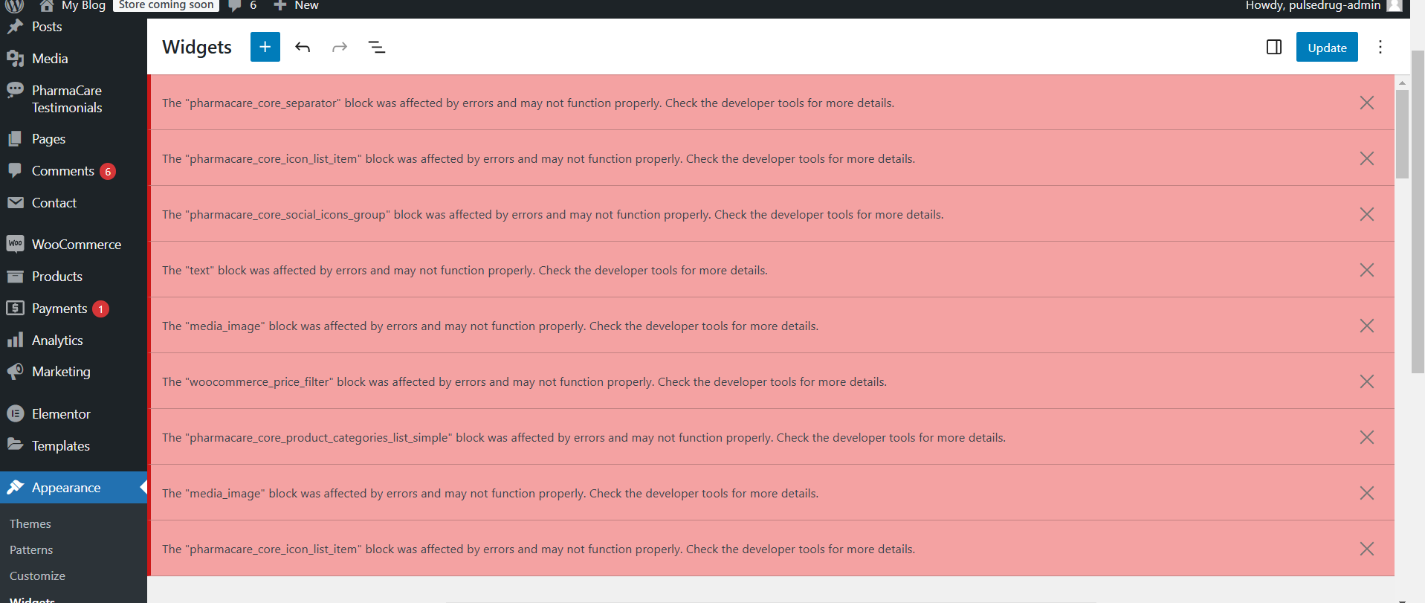Dismiss the pharmacare_core_product_categories_list_simple error notice

(1367, 437)
